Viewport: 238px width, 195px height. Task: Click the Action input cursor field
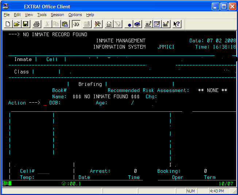(x=45, y=103)
